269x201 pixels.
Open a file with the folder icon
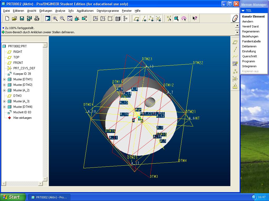(x=14, y=18)
